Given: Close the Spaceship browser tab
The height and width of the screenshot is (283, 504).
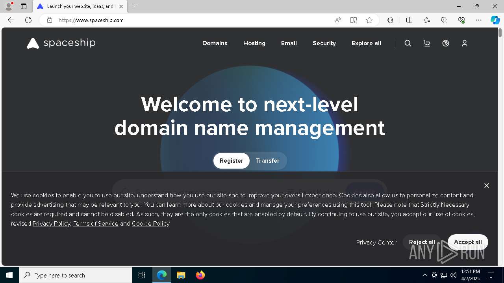Looking at the screenshot, I should coord(121,6).
